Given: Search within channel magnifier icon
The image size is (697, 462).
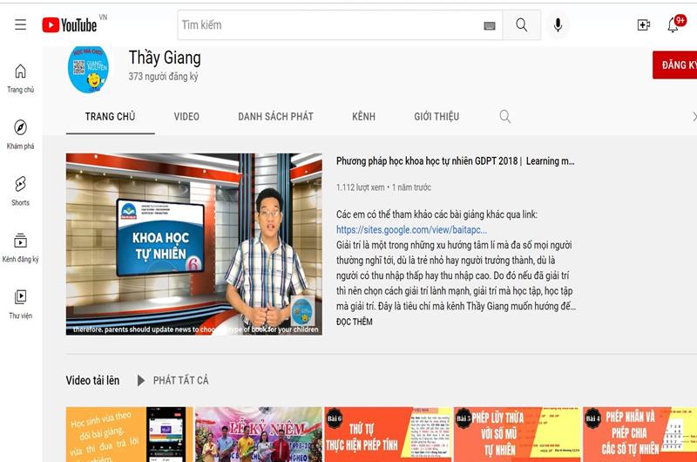Looking at the screenshot, I should [x=504, y=116].
